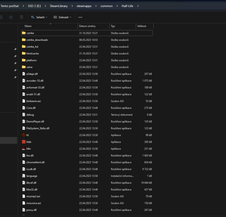Jump to SteamLibrary breadcrumb segment
This screenshot has height=217, width=226.
59,6
